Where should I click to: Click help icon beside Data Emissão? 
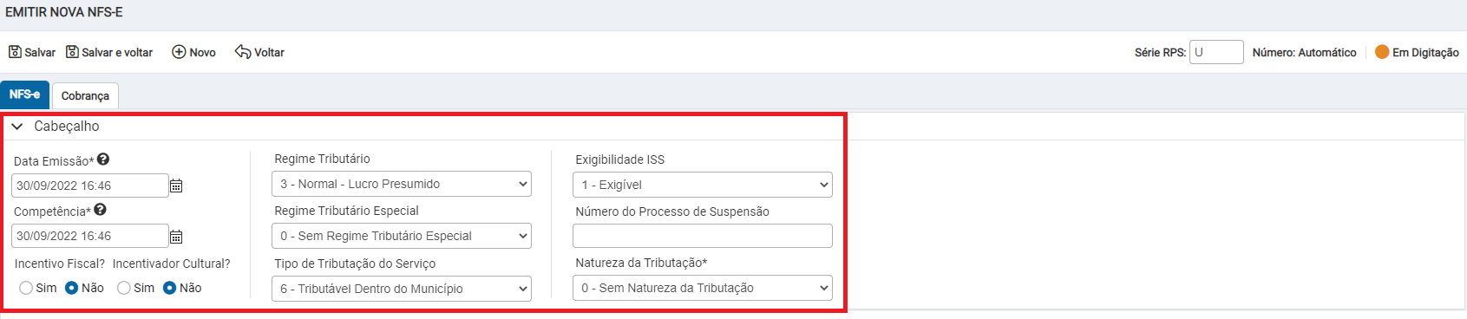(103, 159)
